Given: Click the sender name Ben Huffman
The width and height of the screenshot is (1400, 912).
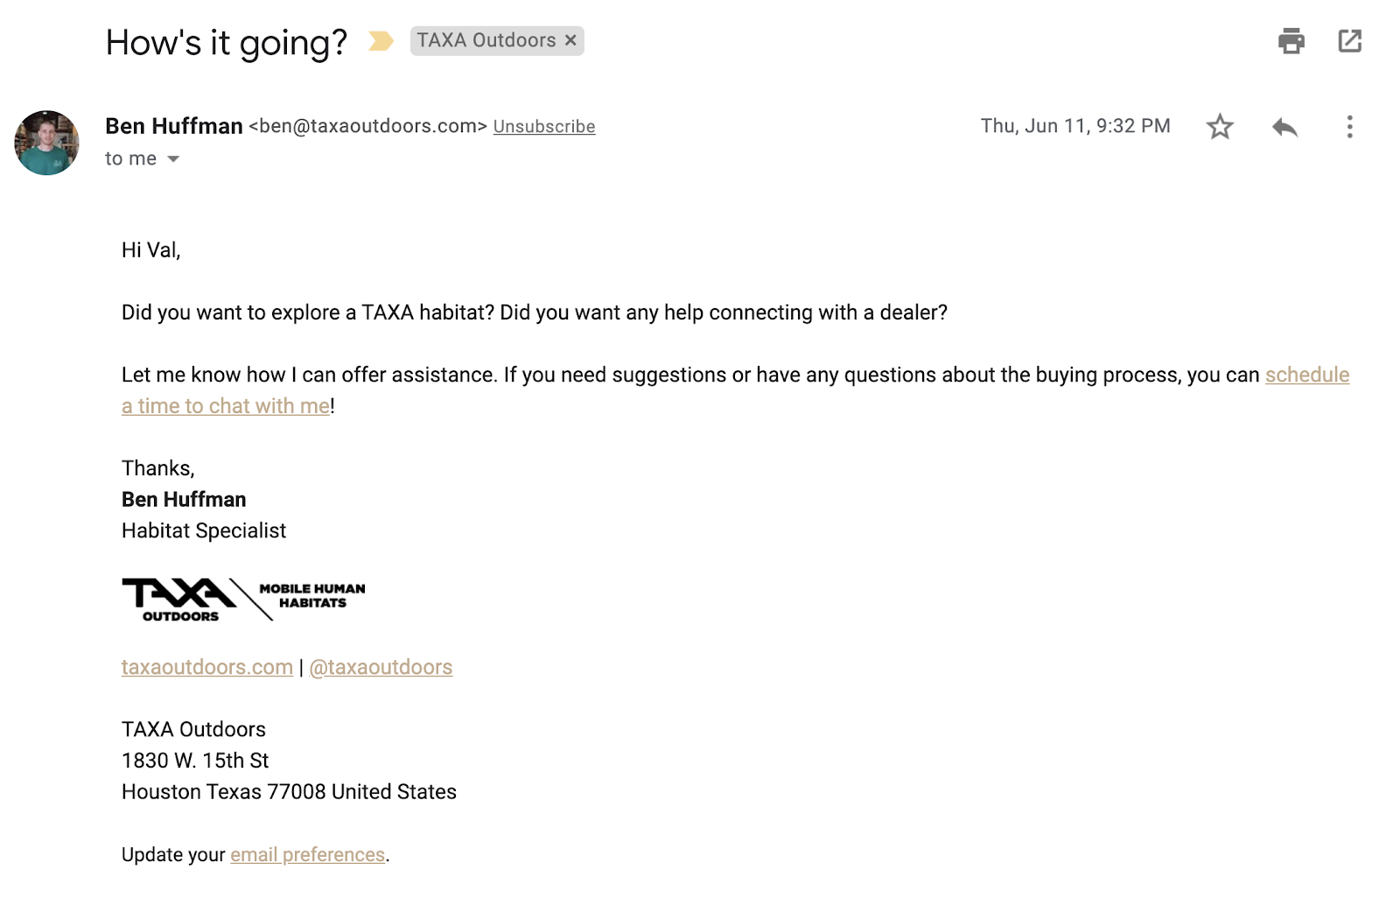Looking at the screenshot, I should coord(174,126).
